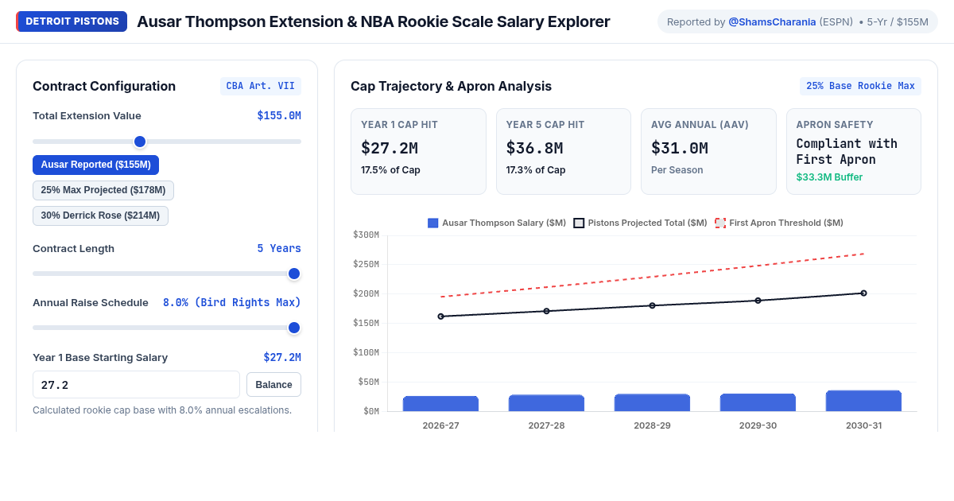Click the Contract Length slider handle
The height and width of the screenshot is (501, 954).
coord(294,274)
